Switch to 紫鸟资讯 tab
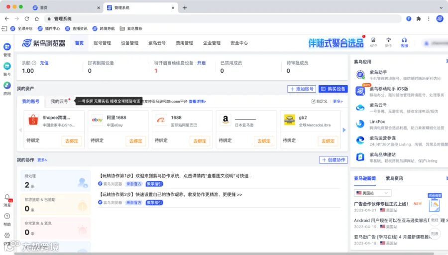This screenshot has width=448, height=255. click(394, 178)
